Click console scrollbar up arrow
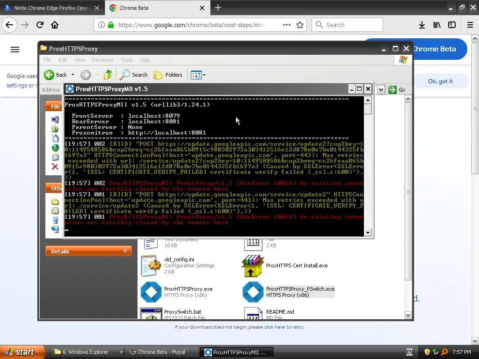Screen dimensions: 479x359 tap(368, 100)
